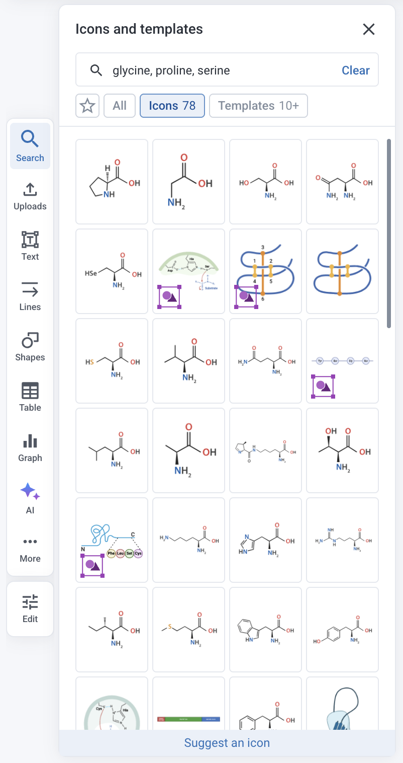This screenshot has height=763, width=403.
Task: Select the Text tool
Action: point(30,247)
